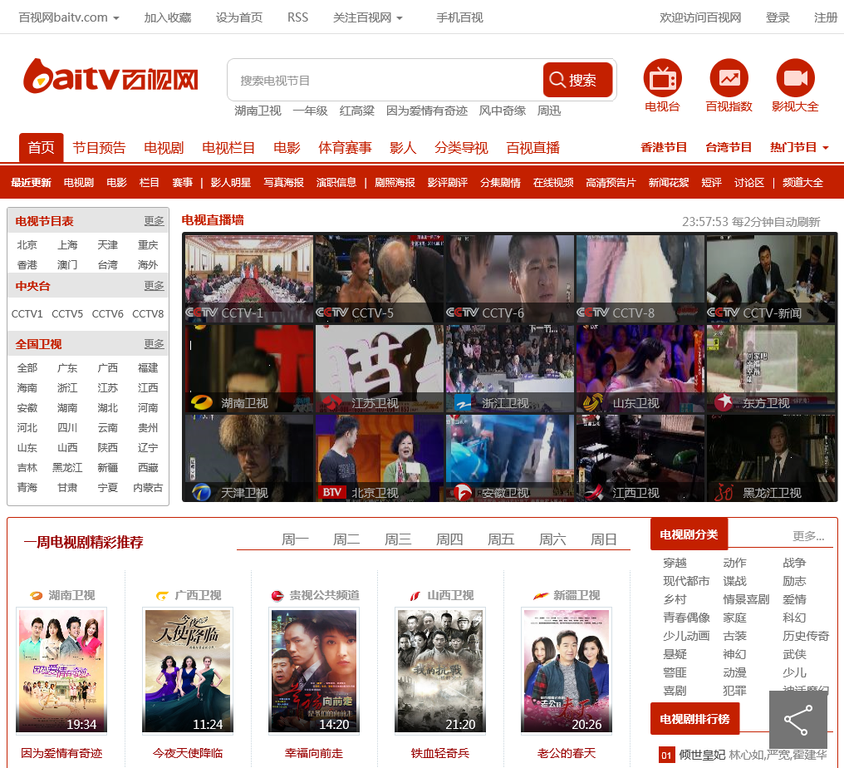Open the 电视剧 main nav tab
The width and height of the screenshot is (844, 768).
coord(164,148)
